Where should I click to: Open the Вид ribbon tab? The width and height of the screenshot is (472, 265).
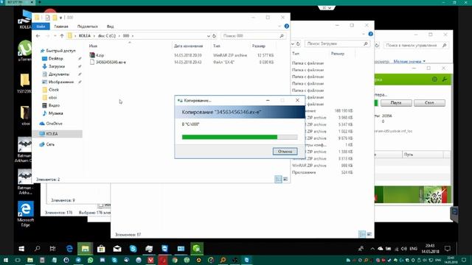[x=110, y=26]
